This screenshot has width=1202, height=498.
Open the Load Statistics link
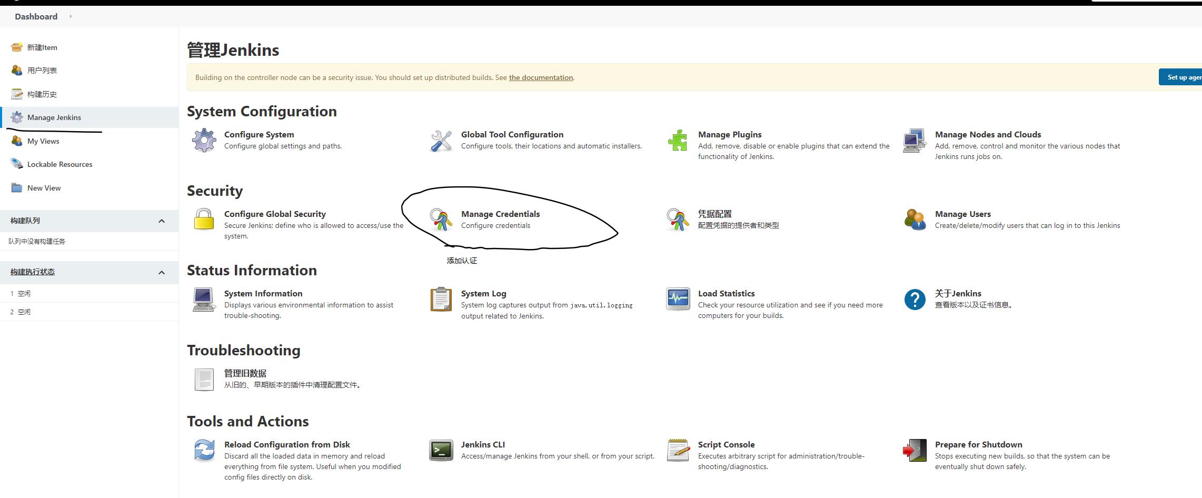727,294
